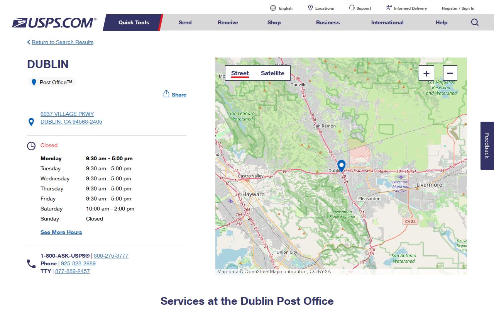Image resolution: width=494 pixels, height=309 pixels.
Task: Click the clock hours icon
Action: tap(31, 146)
